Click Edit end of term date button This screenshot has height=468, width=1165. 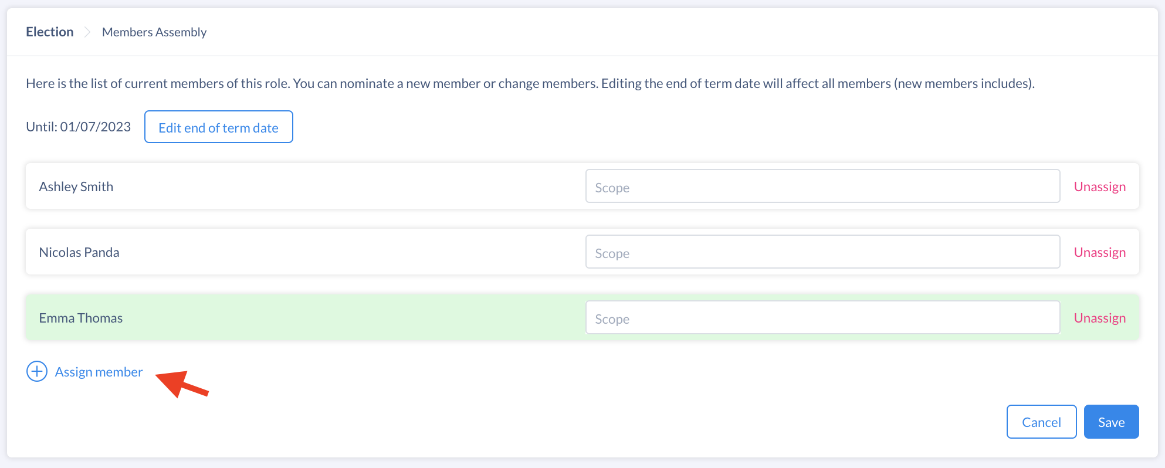point(219,127)
